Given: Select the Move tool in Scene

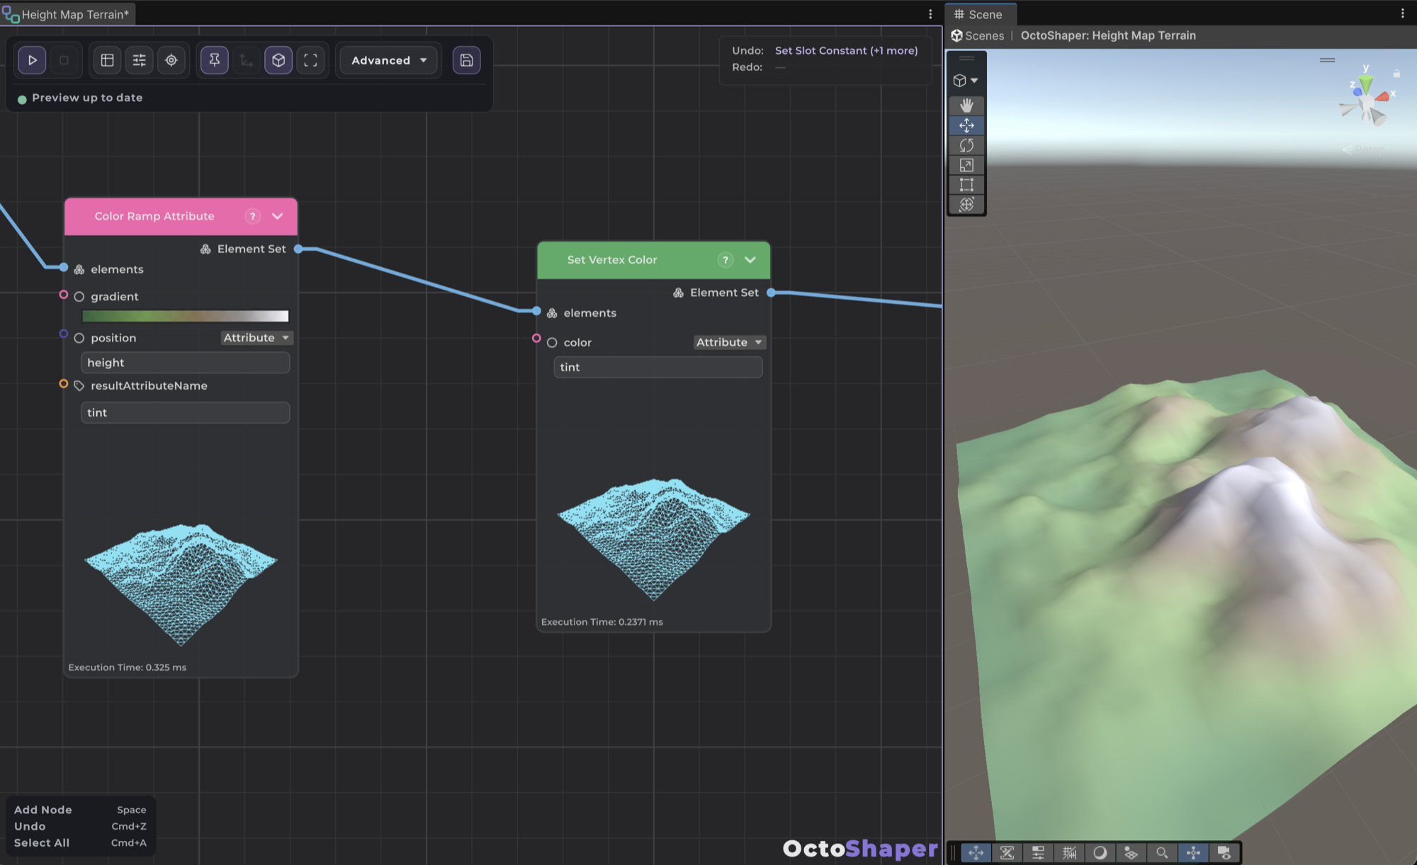Looking at the screenshot, I should pyautogui.click(x=966, y=125).
